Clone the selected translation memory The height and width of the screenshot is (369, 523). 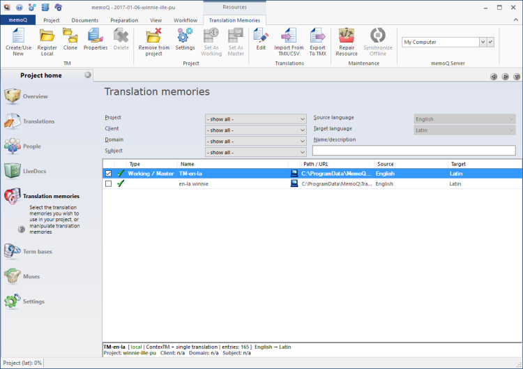[x=70, y=39]
